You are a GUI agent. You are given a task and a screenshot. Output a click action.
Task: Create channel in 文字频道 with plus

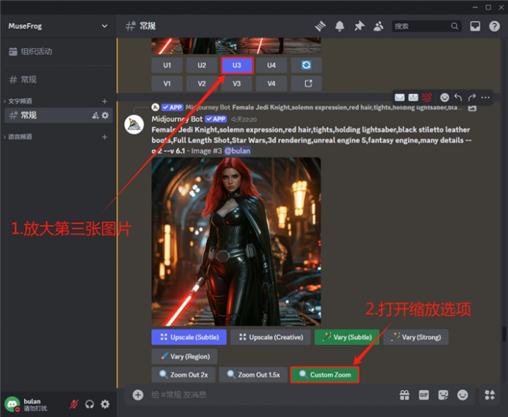pyautogui.click(x=105, y=101)
